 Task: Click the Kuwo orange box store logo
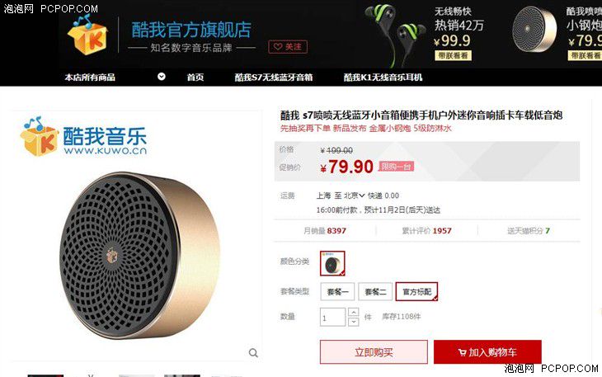(x=88, y=34)
